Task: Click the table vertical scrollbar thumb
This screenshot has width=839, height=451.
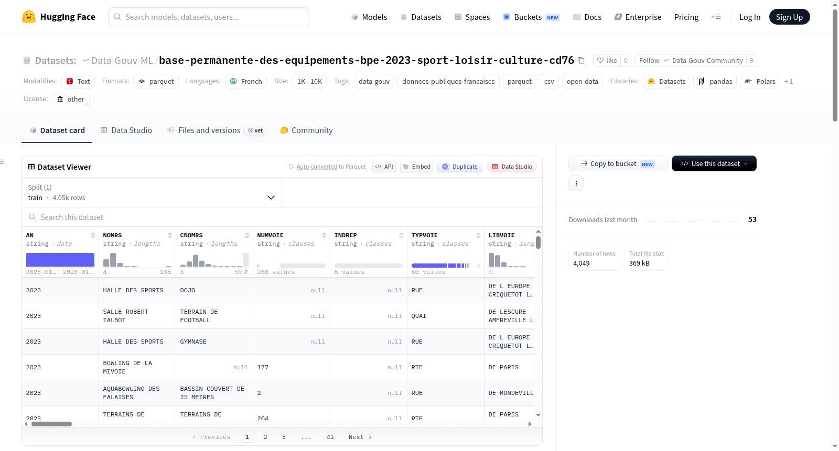Action: pos(538,243)
